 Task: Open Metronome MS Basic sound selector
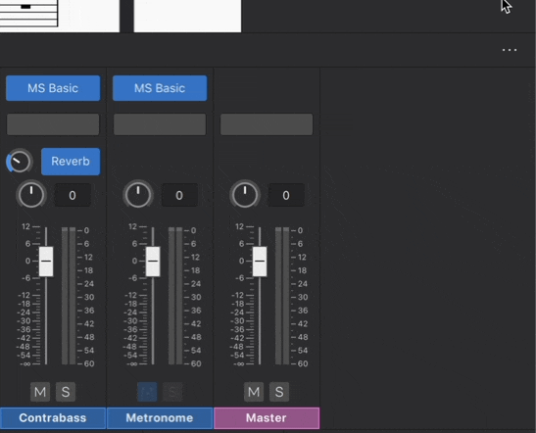(160, 88)
